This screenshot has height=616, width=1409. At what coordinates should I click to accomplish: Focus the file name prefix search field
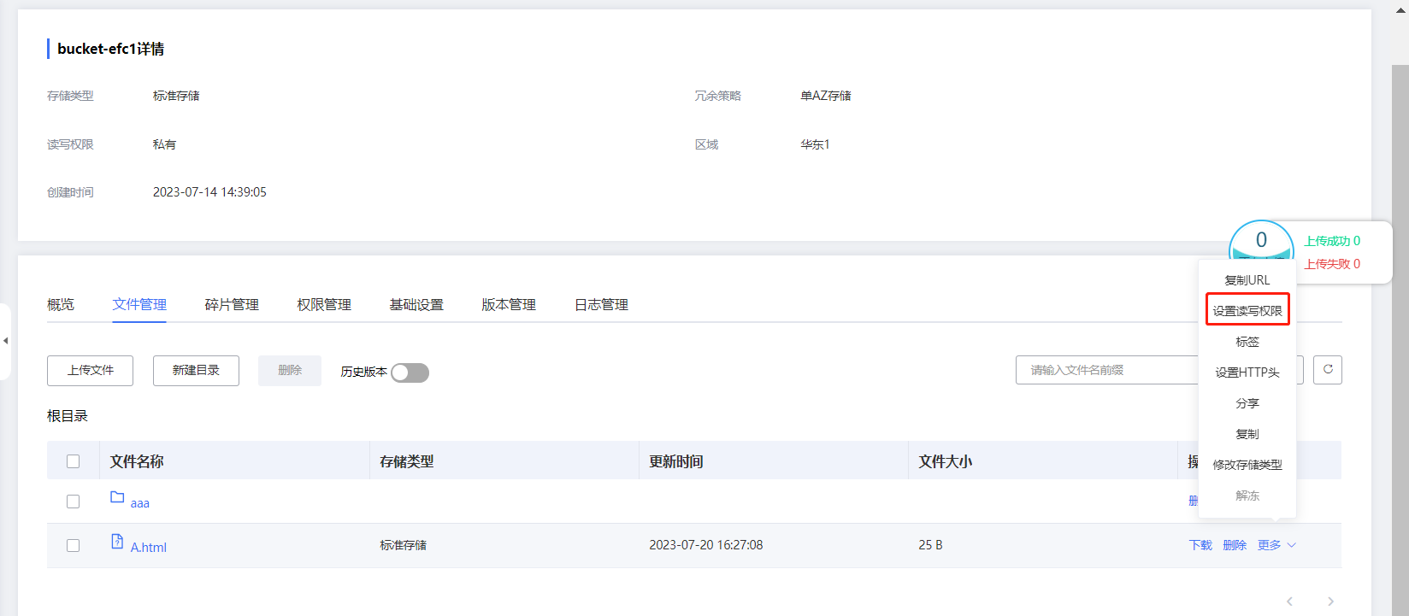coord(1106,371)
